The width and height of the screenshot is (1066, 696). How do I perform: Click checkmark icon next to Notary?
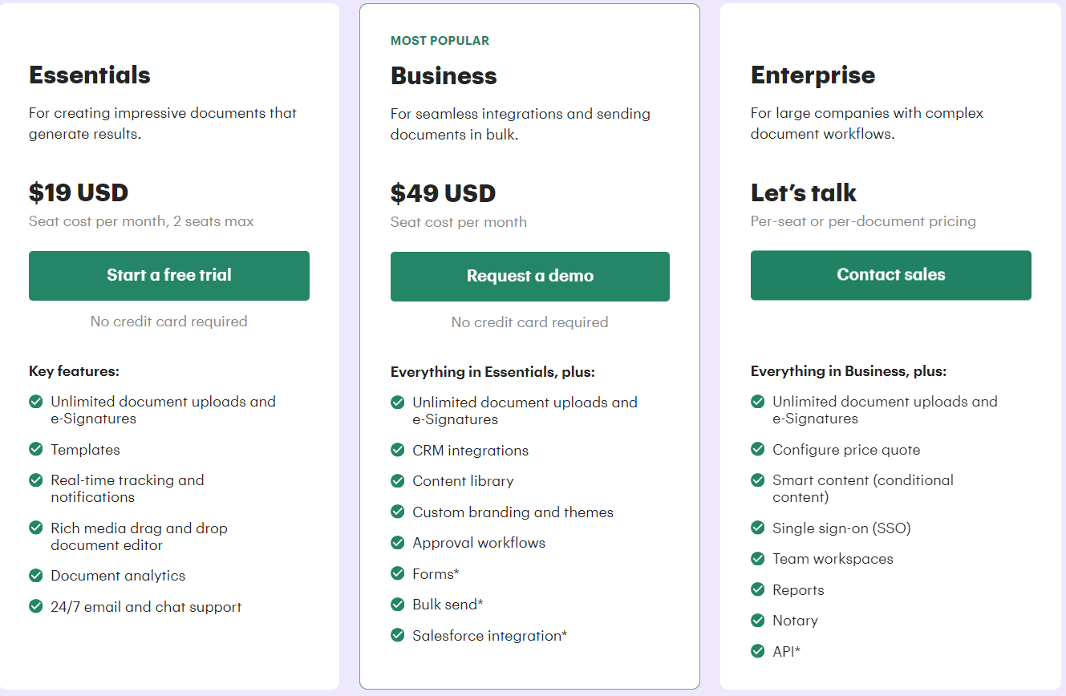click(x=757, y=620)
